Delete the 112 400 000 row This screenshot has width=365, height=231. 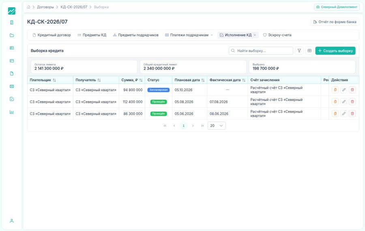(x=352, y=102)
